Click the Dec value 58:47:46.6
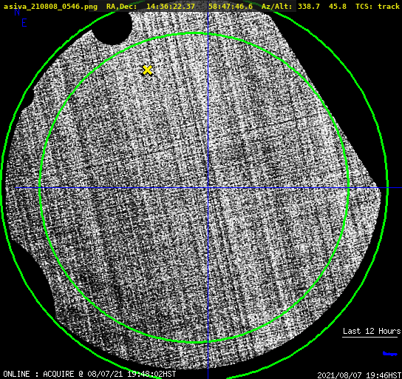402x379 pixels. [231, 7]
